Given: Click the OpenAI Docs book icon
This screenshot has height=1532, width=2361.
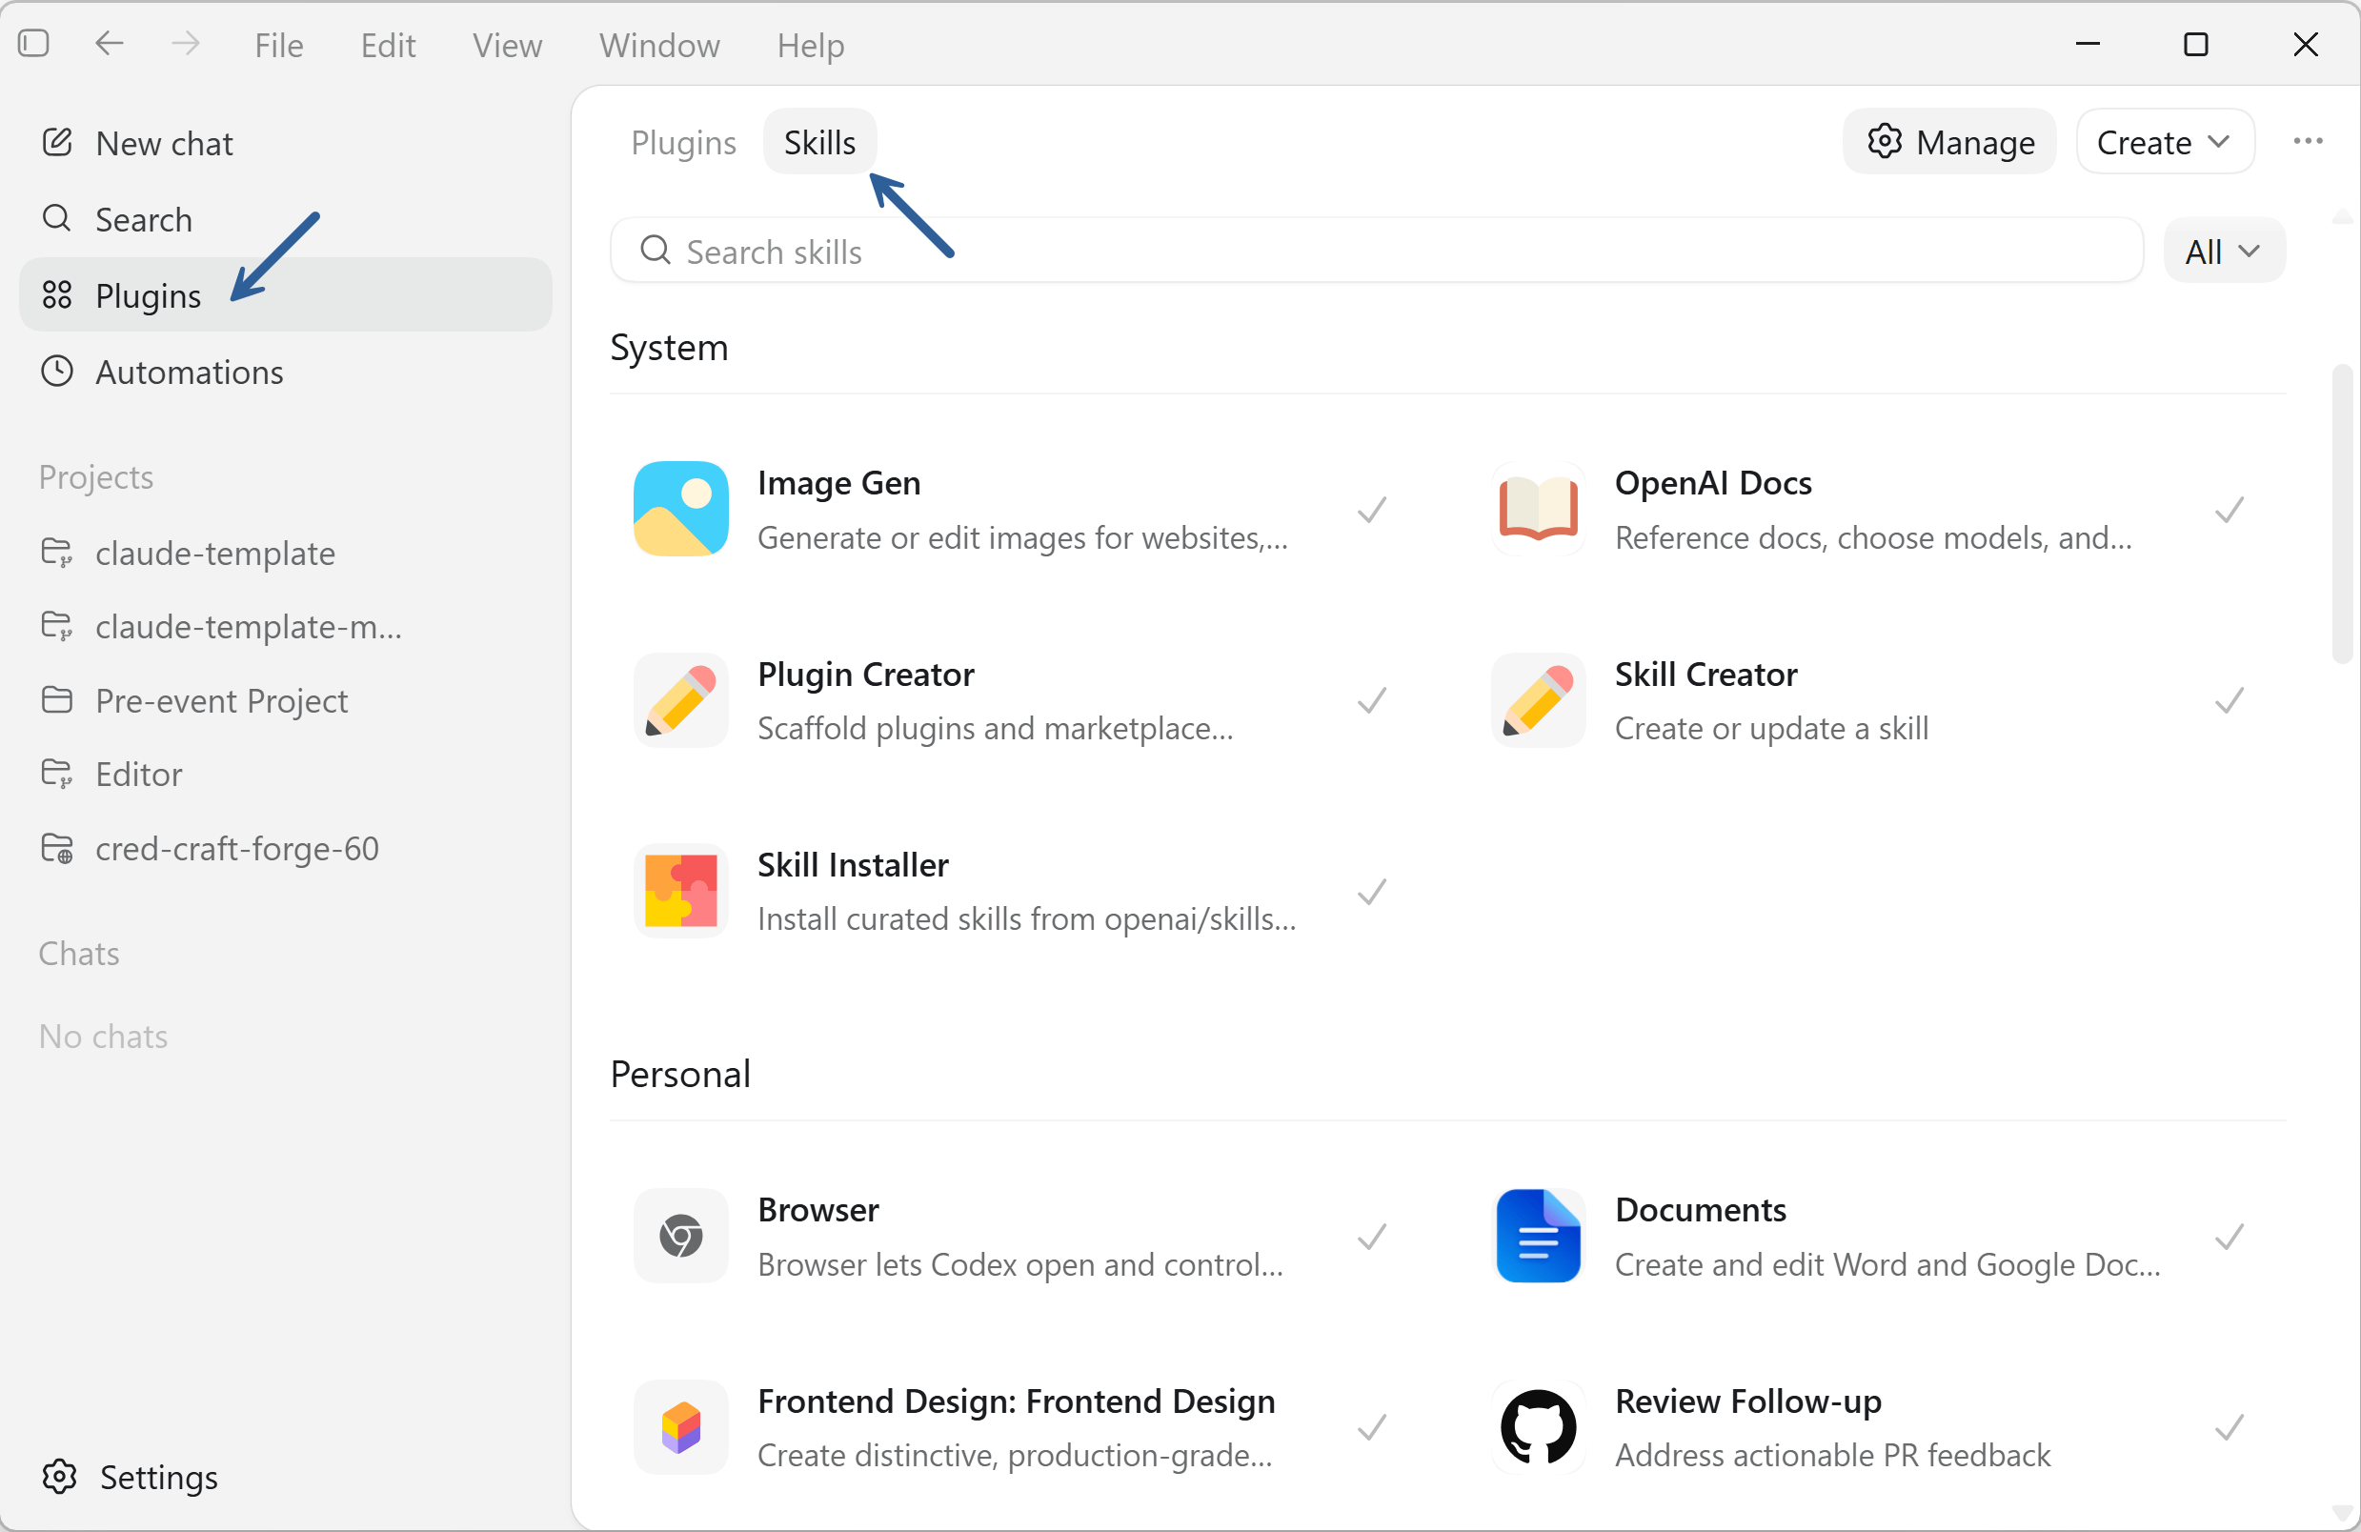Looking at the screenshot, I should pyautogui.click(x=1538, y=509).
